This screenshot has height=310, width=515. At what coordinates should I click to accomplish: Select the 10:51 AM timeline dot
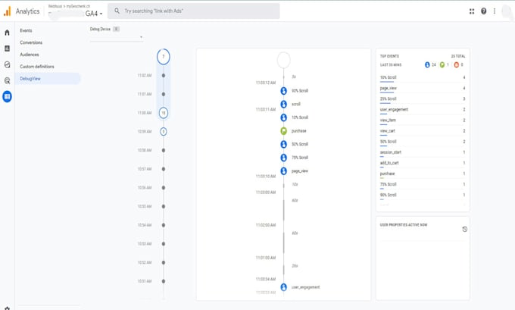(164, 281)
